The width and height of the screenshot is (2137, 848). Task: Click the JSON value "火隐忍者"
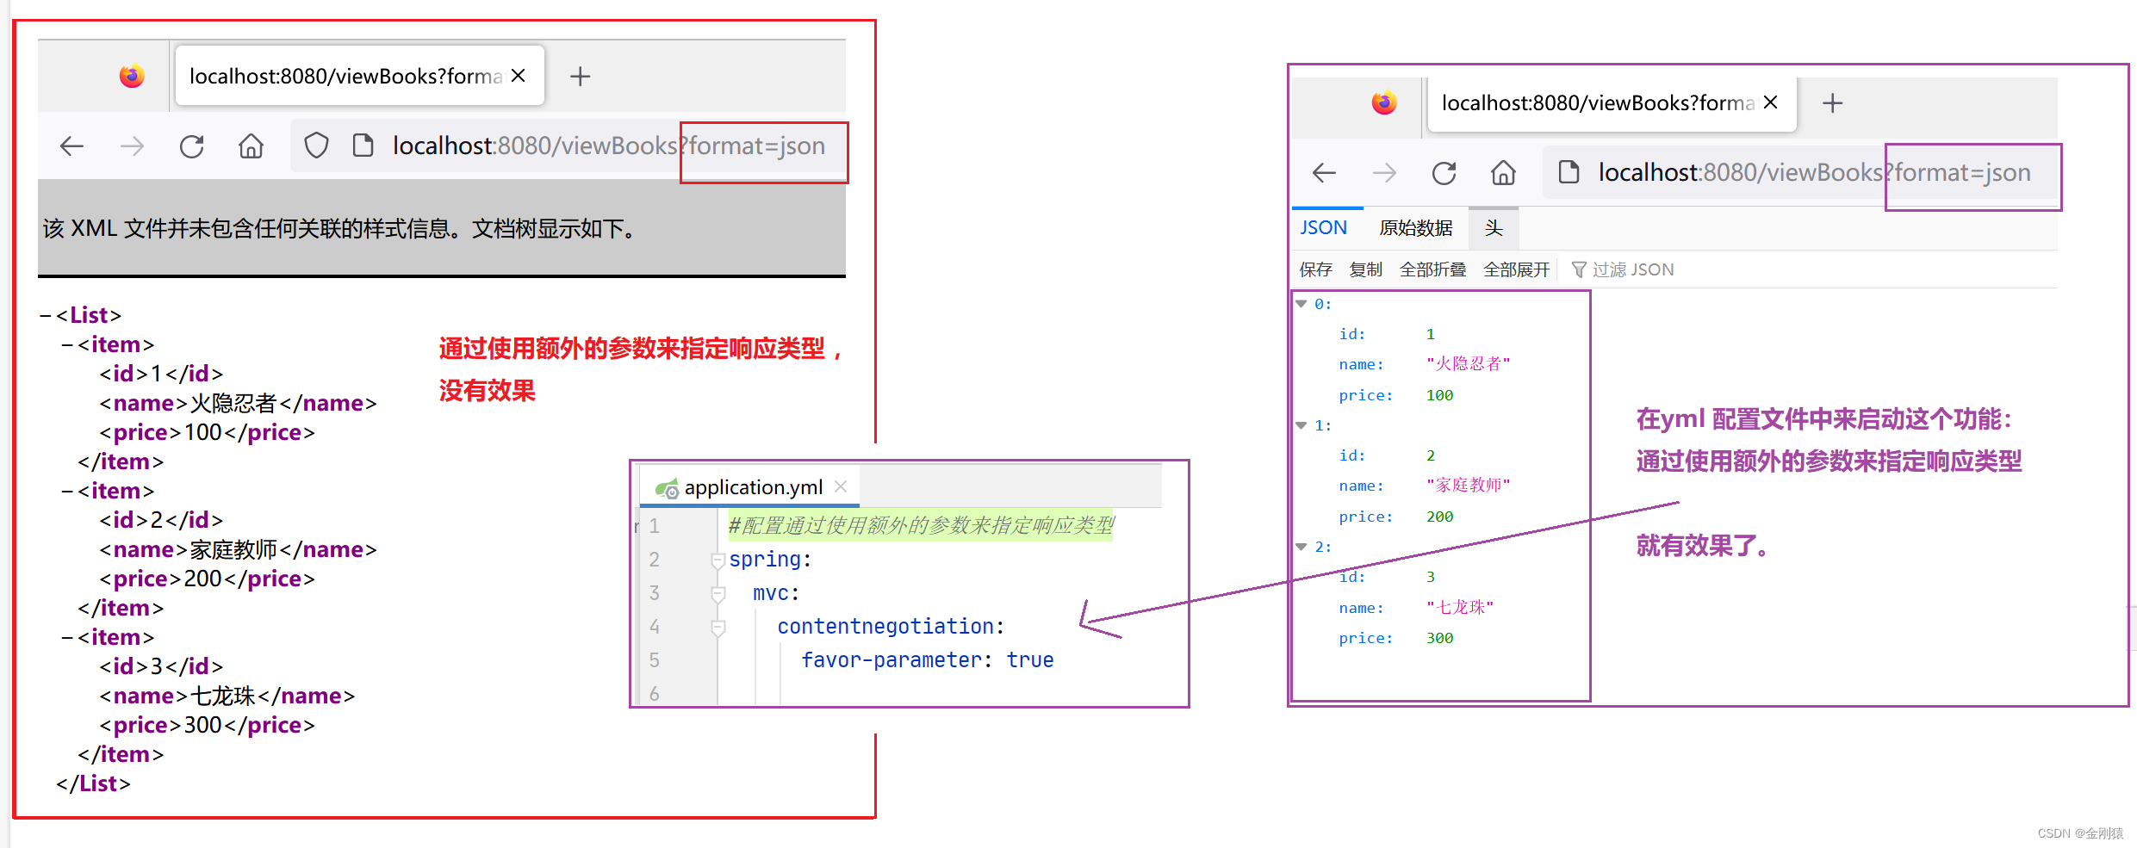[x=1468, y=364]
